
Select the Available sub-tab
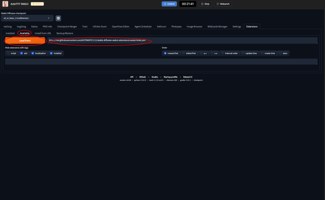click(25, 33)
